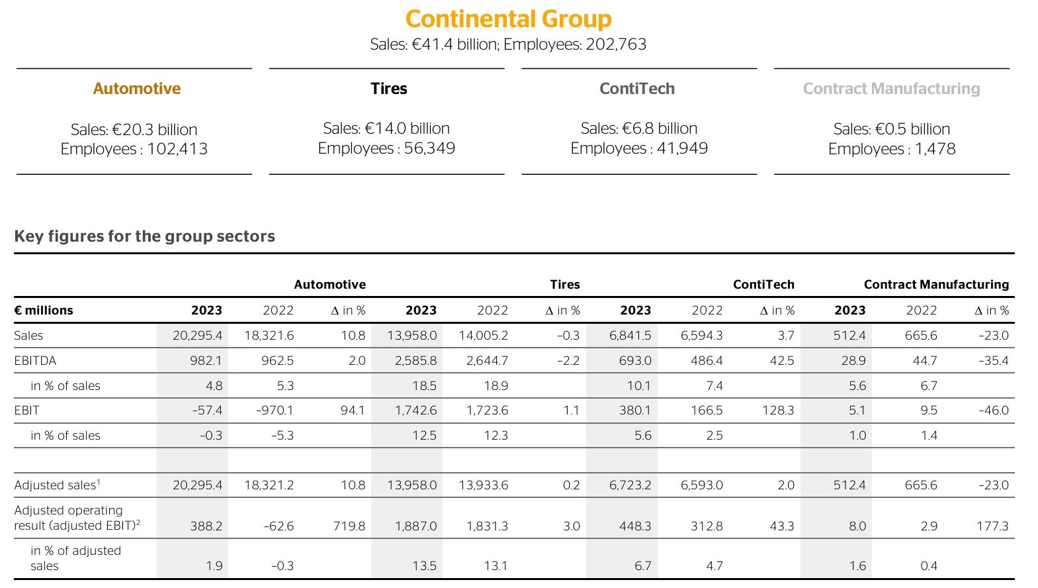The width and height of the screenshot is (1038, 588).
Task: Click the orange Automotive heading in the overview
Action: pos(136,89)
